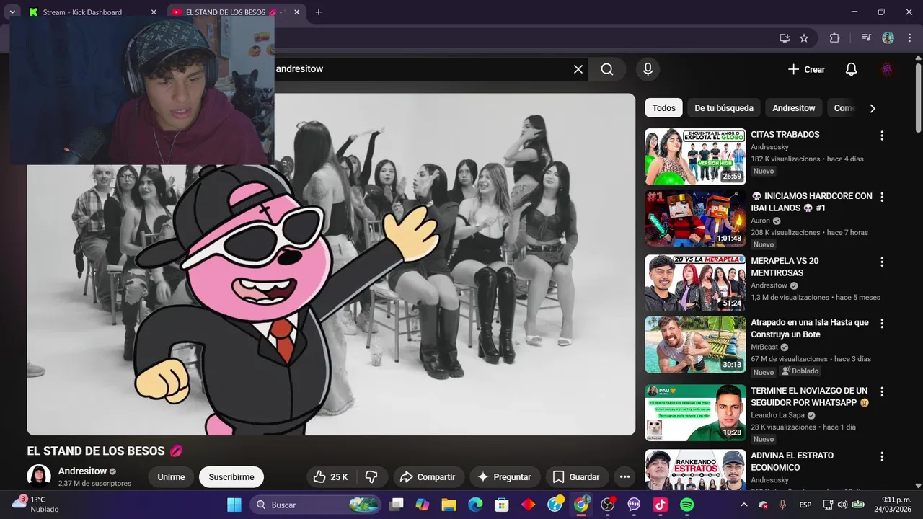Screen dimensions: 923x519
Task: Bookmark this page with the star icon
Action: (804, 38)
